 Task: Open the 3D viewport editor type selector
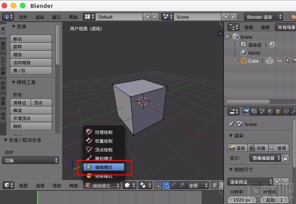(x=9, y=185)
